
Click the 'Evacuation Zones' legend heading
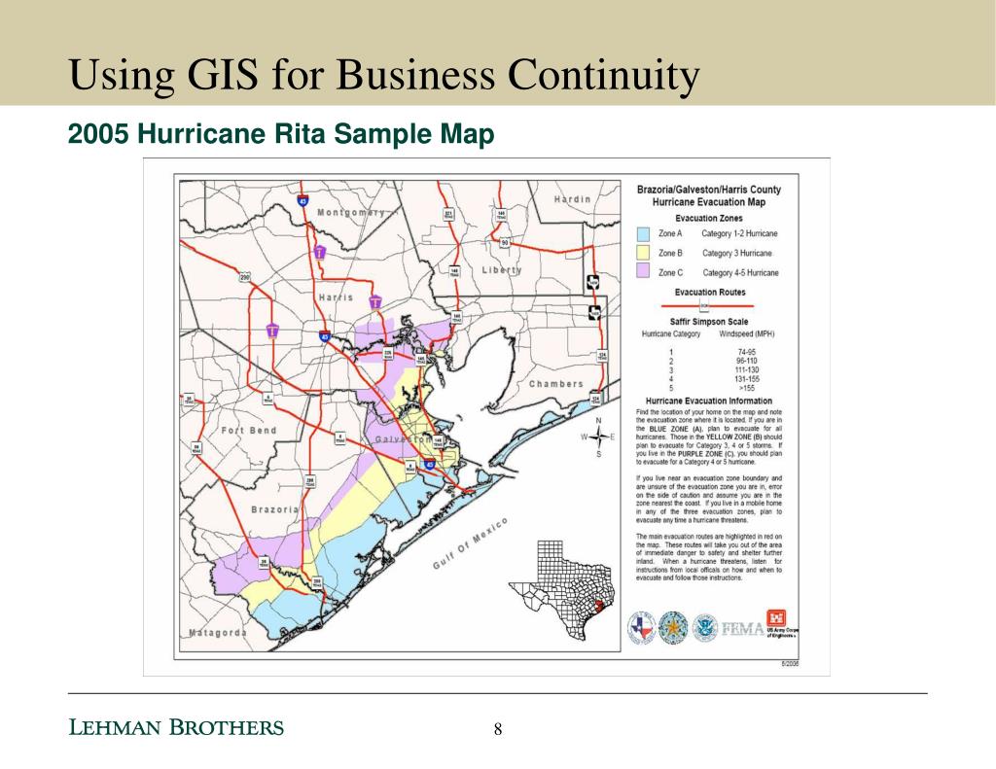(709, 218)
